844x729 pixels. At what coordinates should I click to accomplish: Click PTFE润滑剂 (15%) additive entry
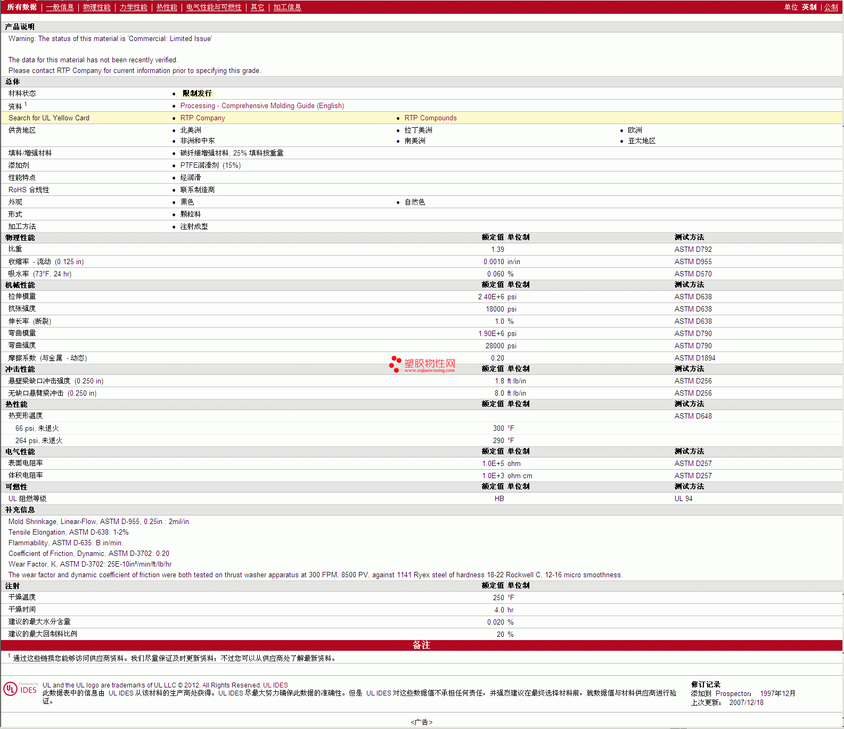point(210,165)
